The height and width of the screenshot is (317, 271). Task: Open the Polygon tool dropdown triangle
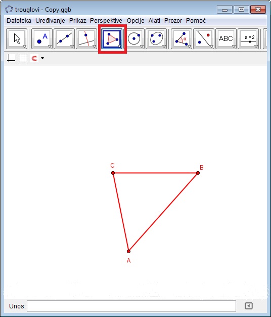[119, 47]
